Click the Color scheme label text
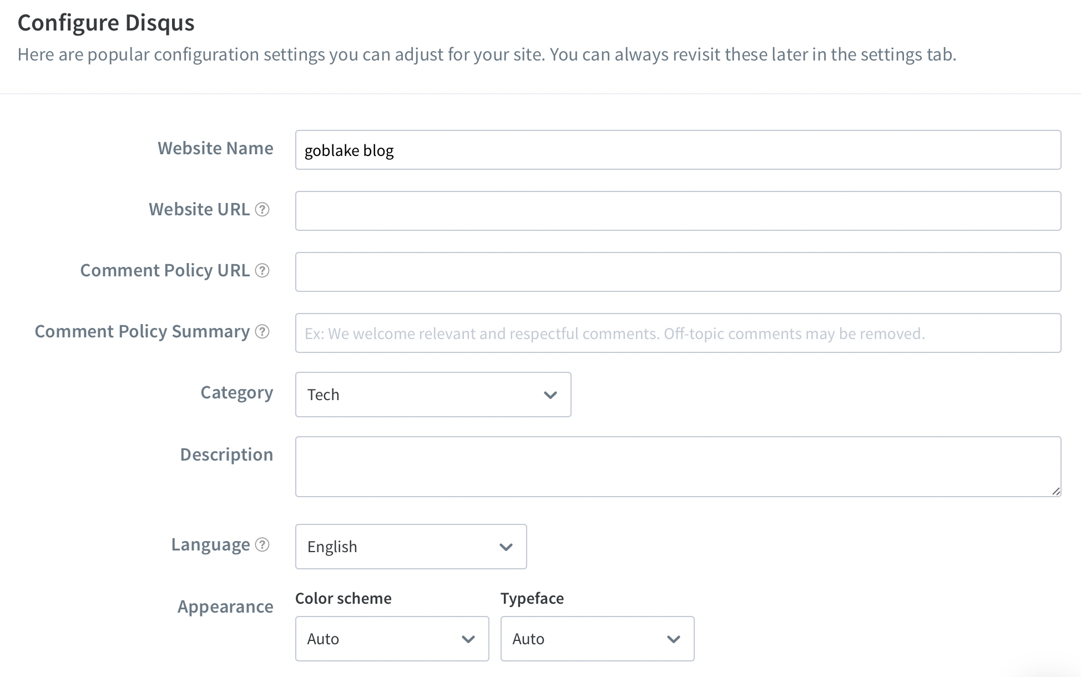This screenshot has width=1081, height=677. (343, 598)
